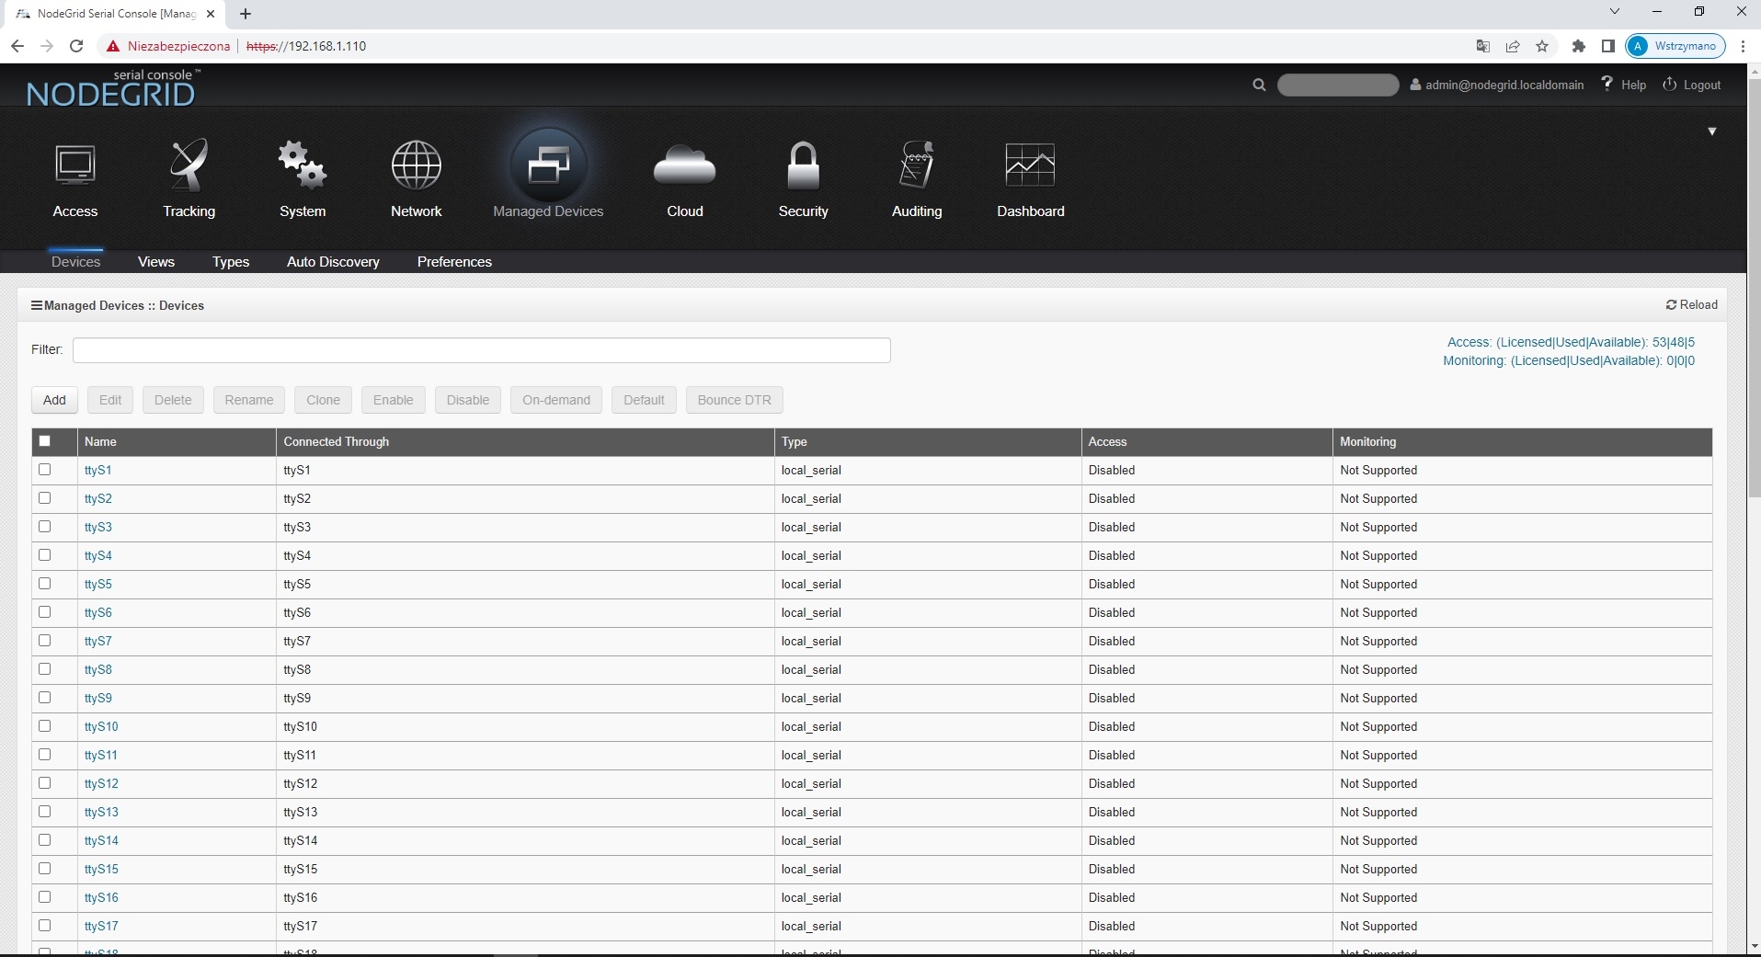This screenshot has width=1761, height=957.
Task: Click the Bounce DTR button
Action: (x=735, y=400)
